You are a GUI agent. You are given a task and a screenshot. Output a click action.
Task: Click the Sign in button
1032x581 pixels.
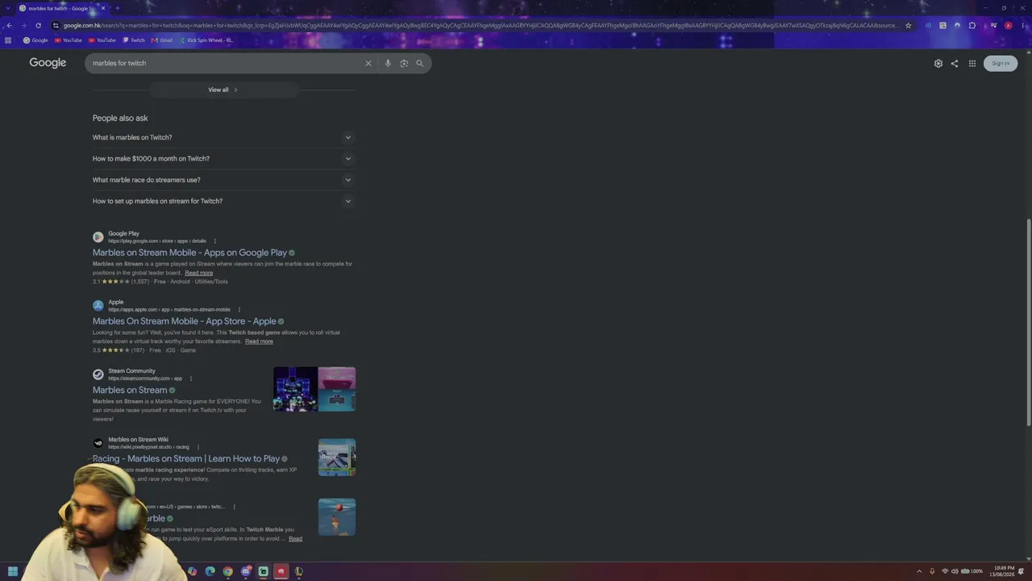click(x=1001, y=63)
